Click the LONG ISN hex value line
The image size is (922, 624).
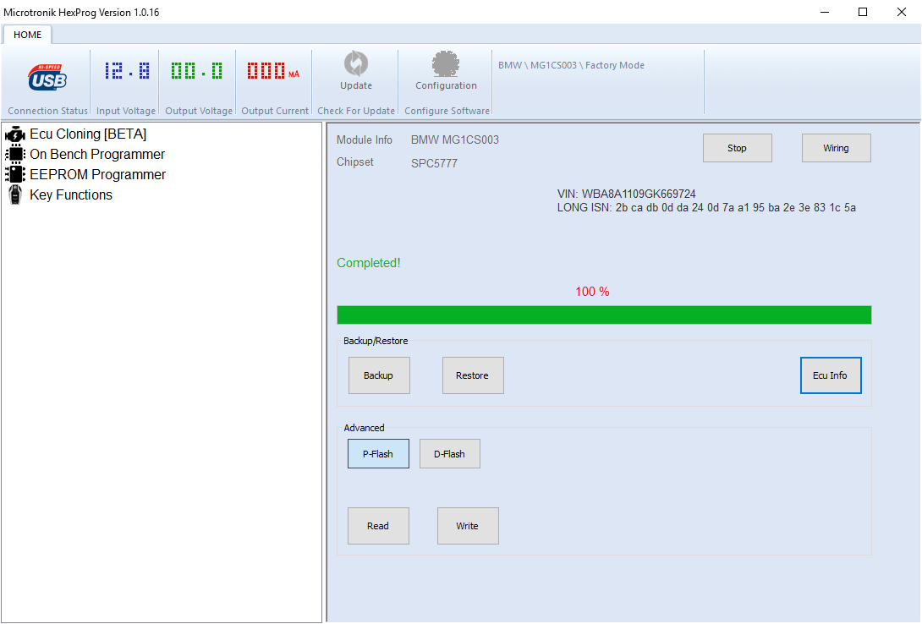click(x=706, y=207)
